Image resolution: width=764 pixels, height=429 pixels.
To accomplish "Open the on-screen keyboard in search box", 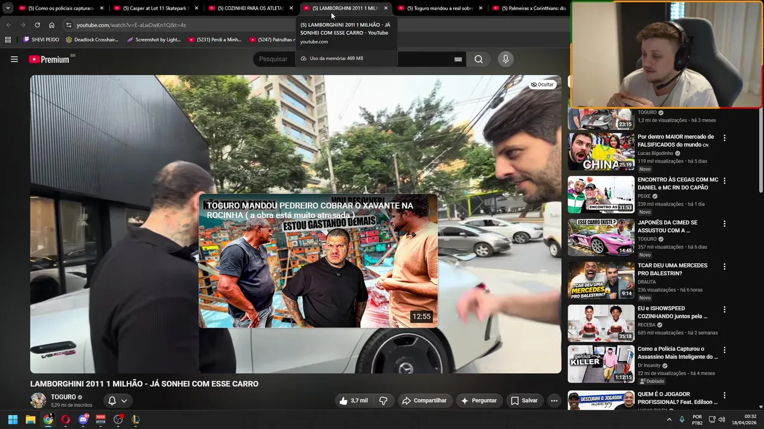I will coord(458,59).
